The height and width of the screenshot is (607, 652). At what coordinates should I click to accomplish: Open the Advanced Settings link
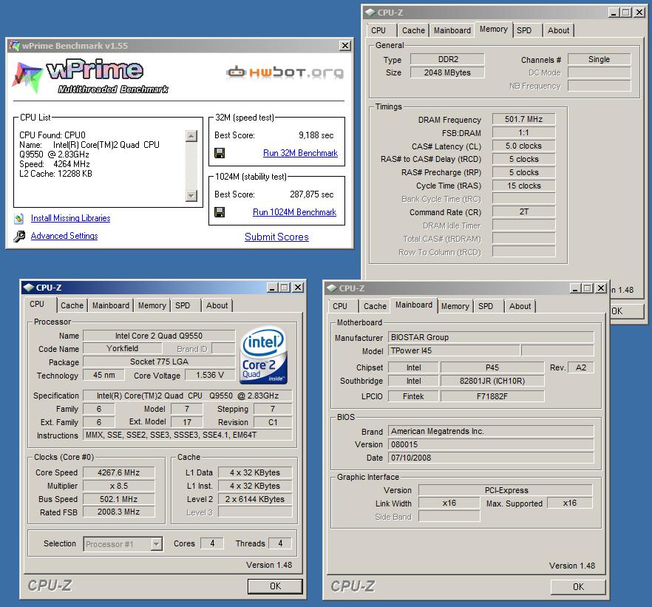coord(64,236)
